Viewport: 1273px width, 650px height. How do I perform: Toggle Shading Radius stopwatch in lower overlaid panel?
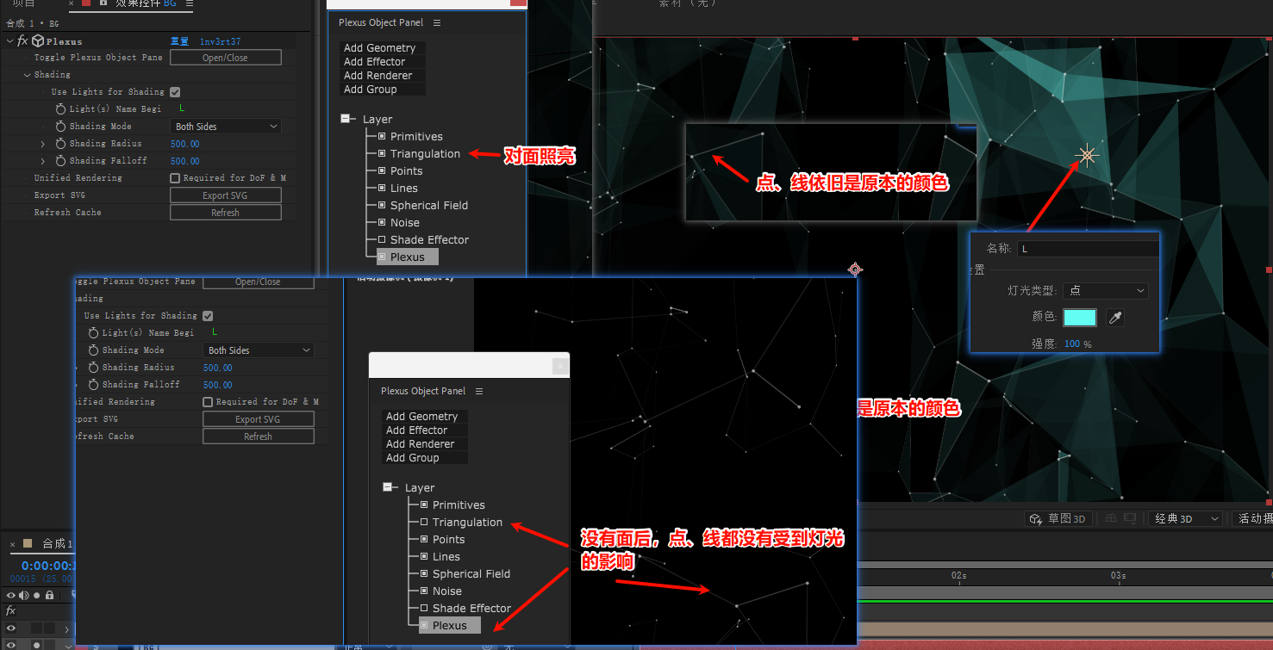93,368
